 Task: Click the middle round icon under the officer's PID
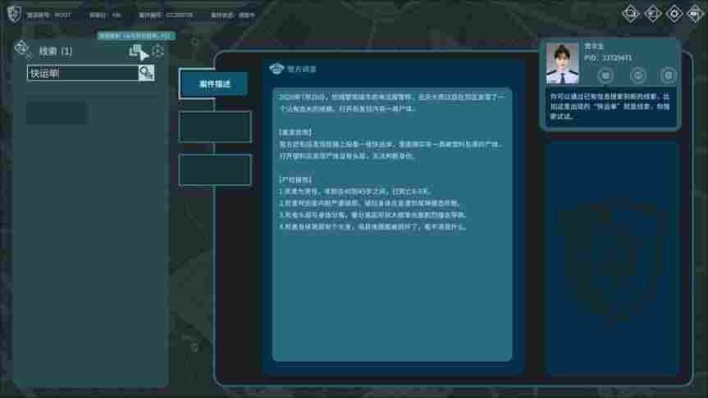(x=637, y=75)
